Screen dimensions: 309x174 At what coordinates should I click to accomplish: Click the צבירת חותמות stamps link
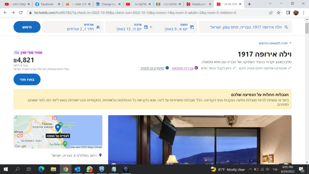(182, 68)
